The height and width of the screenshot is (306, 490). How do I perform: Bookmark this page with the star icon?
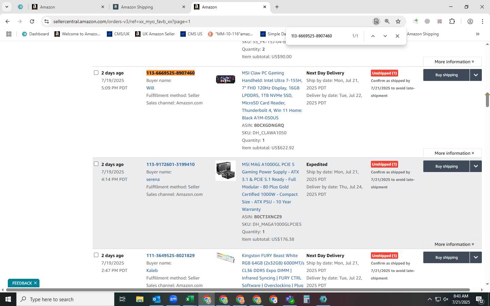(398, 21)
